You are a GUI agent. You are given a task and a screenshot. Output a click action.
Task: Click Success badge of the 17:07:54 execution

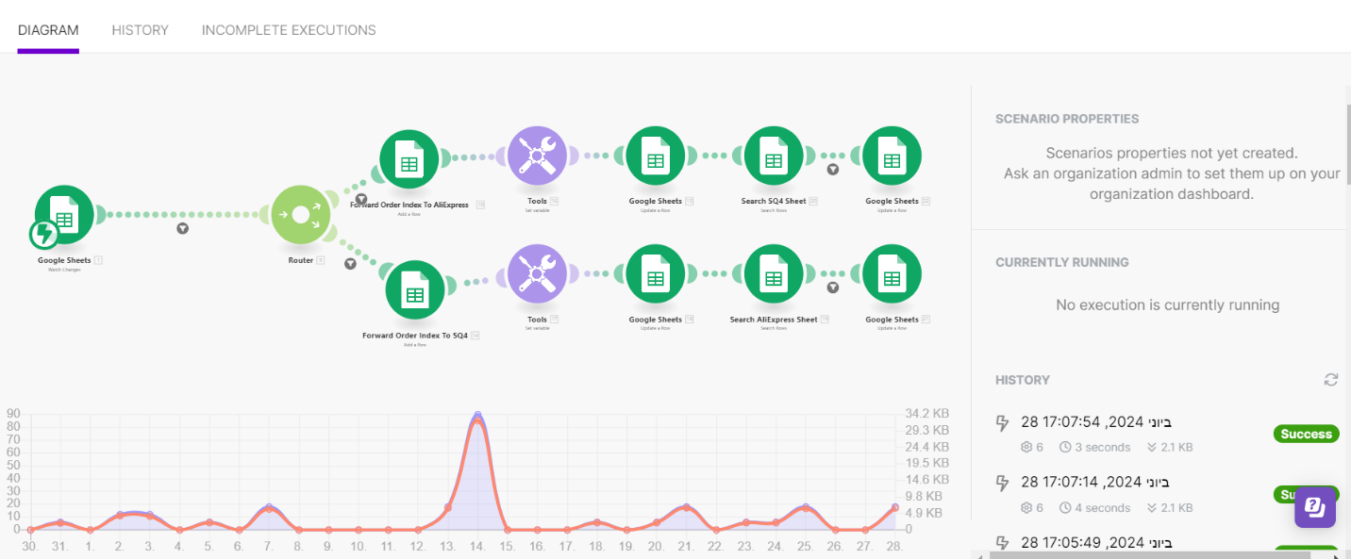(x=1307, y=434)
